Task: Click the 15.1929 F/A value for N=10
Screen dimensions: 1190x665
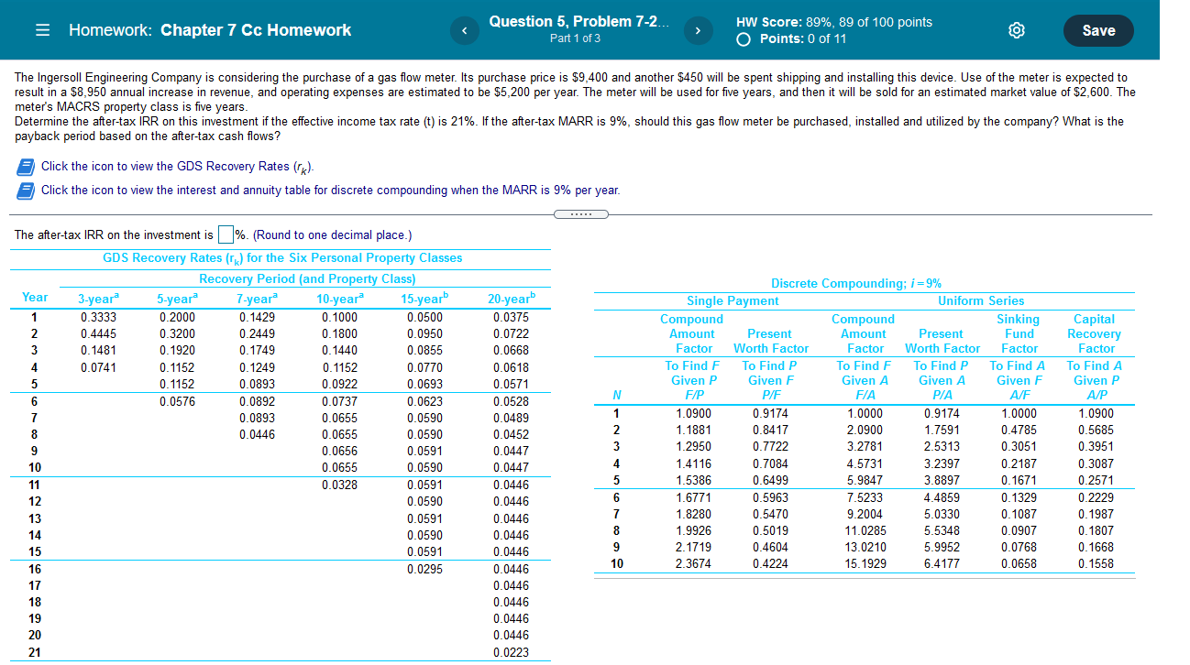Action: pos(865,563)
